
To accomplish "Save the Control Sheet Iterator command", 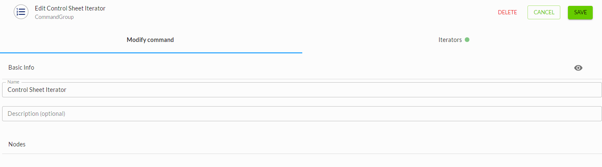I will [580, 12].
